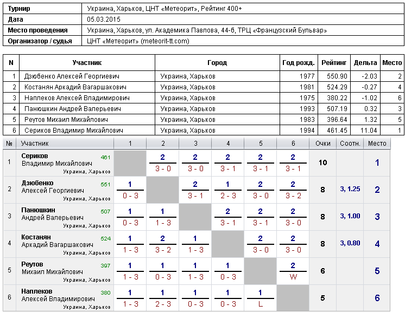The width and height of the screenshot is (405, 312).
Task: Click the "W" result in Реутов's row
Action: tap(293, 277)
